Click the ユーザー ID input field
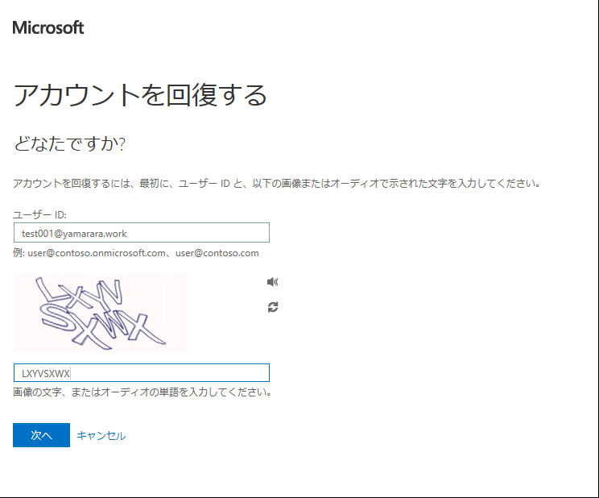Viewport: 599px width, 498px height. (142, 233)
